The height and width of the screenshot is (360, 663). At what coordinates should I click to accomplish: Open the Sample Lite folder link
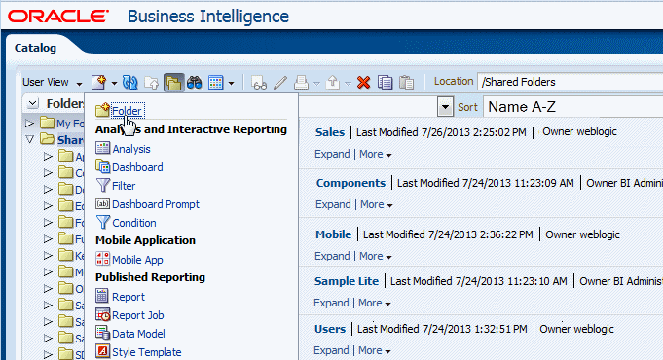click(x=347, y=281)
